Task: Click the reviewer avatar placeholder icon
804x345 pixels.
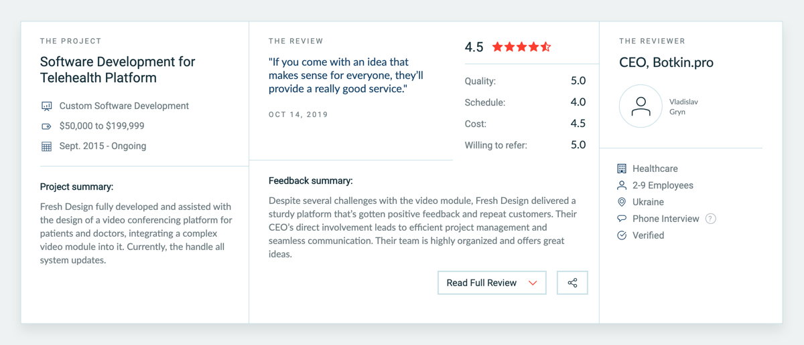Action: [x=641, y=106]
